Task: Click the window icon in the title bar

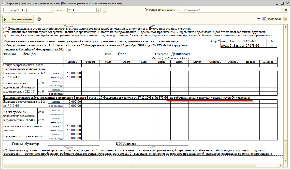Action: point(3,3)
